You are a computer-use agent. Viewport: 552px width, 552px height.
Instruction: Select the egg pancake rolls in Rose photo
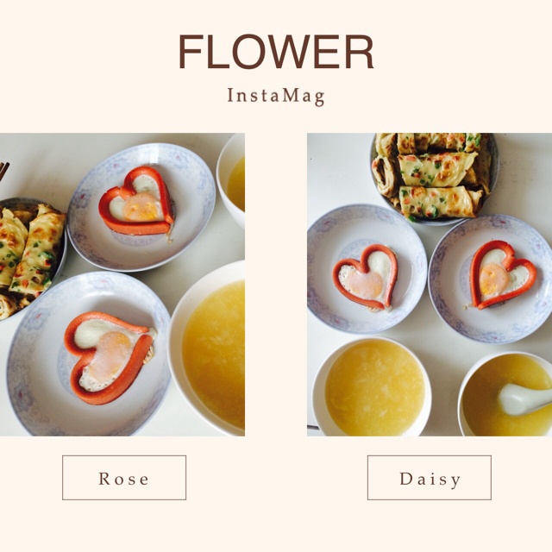pos(28,260)
